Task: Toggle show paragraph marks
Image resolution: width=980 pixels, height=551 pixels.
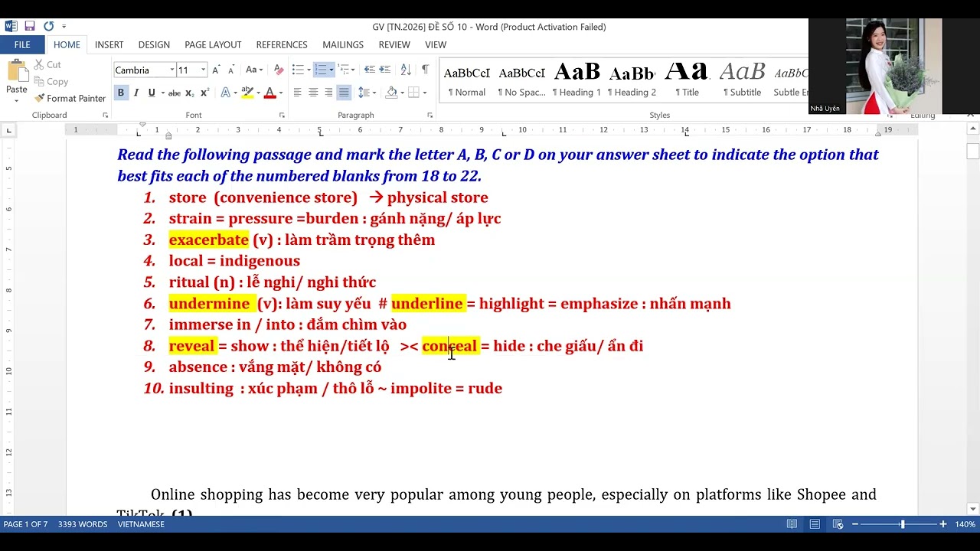Action: pos(425,70)
